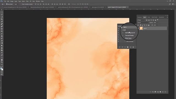Create new set in Actions panel
Viewport: 176px width, 99px height.
pyautogui.click(x=128, y=47)
